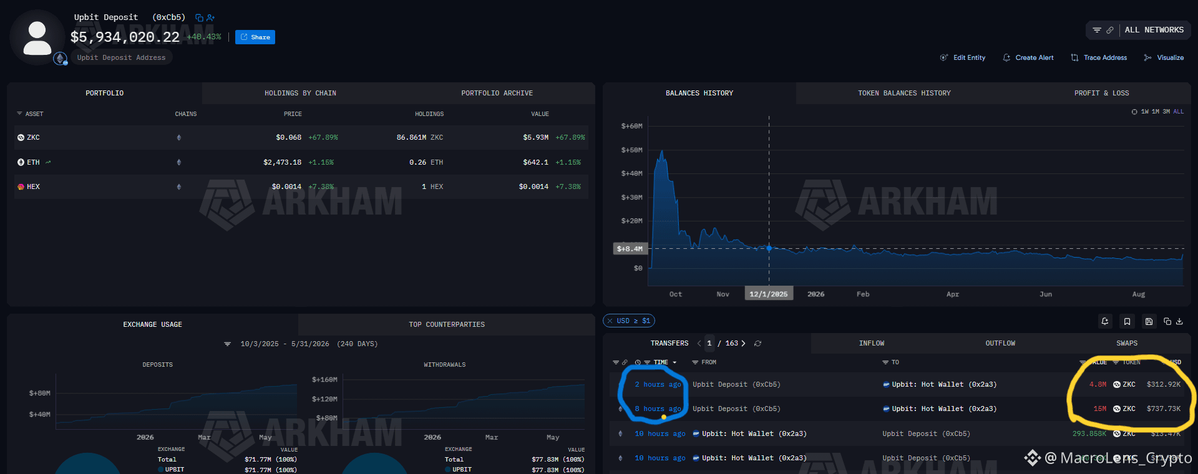This screenshot has width=1198, height=474.
Task: Click the chain icon in the HEX row
Action: 179,186
